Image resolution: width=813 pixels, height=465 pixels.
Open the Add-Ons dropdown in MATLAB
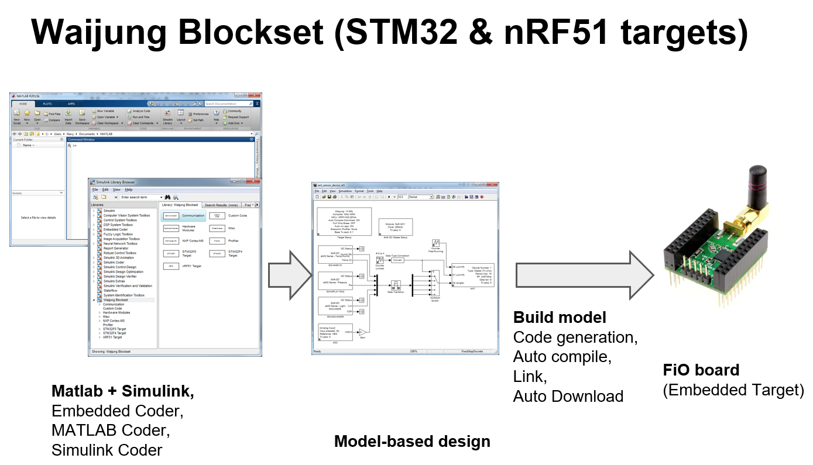point(242,123)
